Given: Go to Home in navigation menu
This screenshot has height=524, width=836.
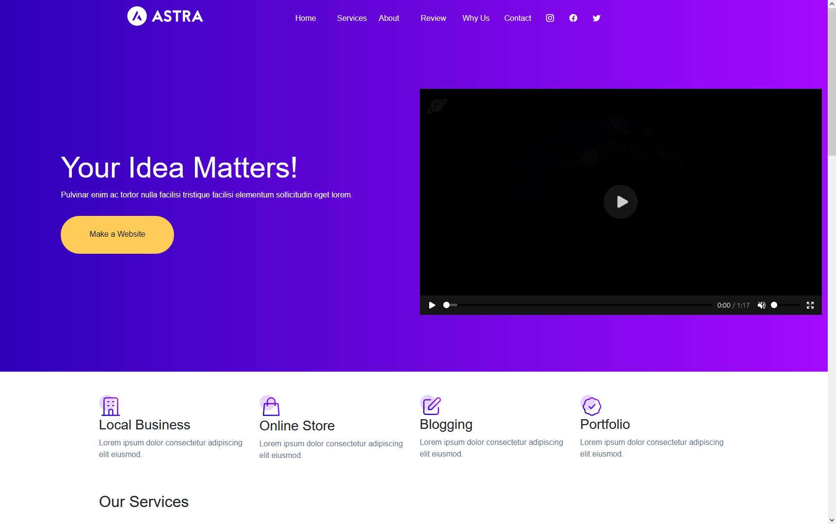Looking at the screenshot, I should coord(305,18).
